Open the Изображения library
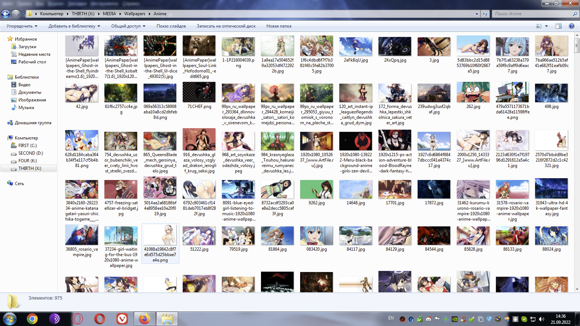Screen dimensions: 580x326 point(32,100)
